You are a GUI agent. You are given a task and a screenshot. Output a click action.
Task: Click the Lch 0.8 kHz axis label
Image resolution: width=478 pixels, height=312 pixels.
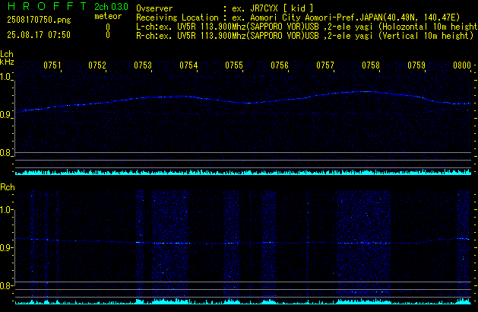(5, 153)
